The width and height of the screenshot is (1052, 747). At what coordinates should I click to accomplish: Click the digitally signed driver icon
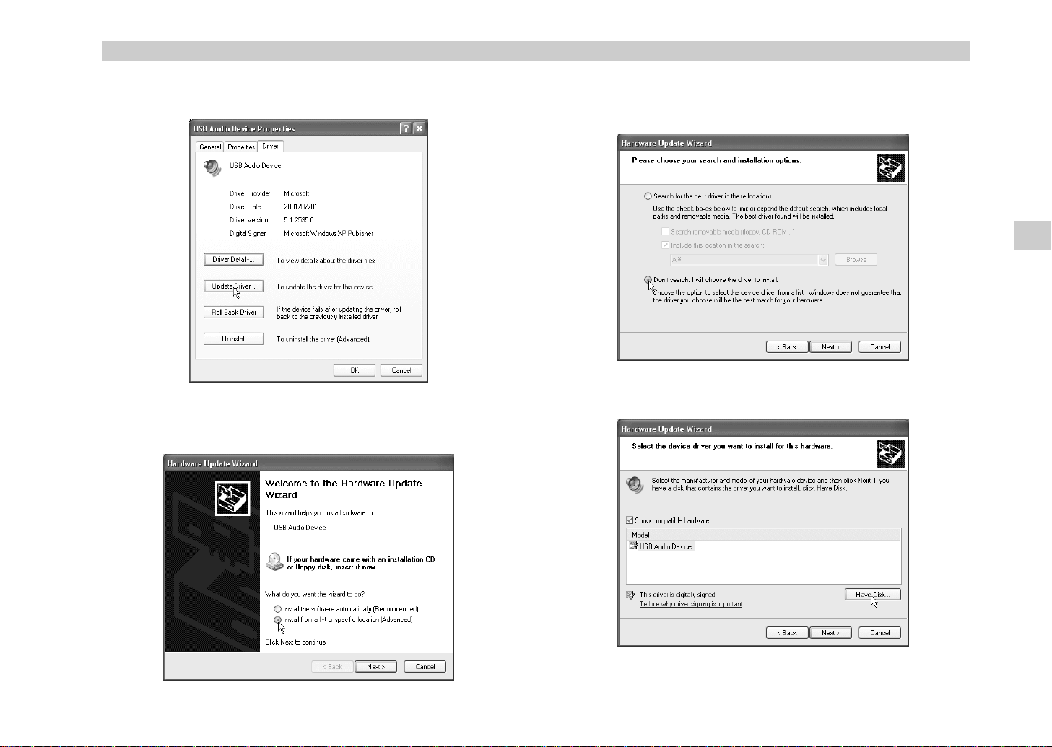[630, 595]
